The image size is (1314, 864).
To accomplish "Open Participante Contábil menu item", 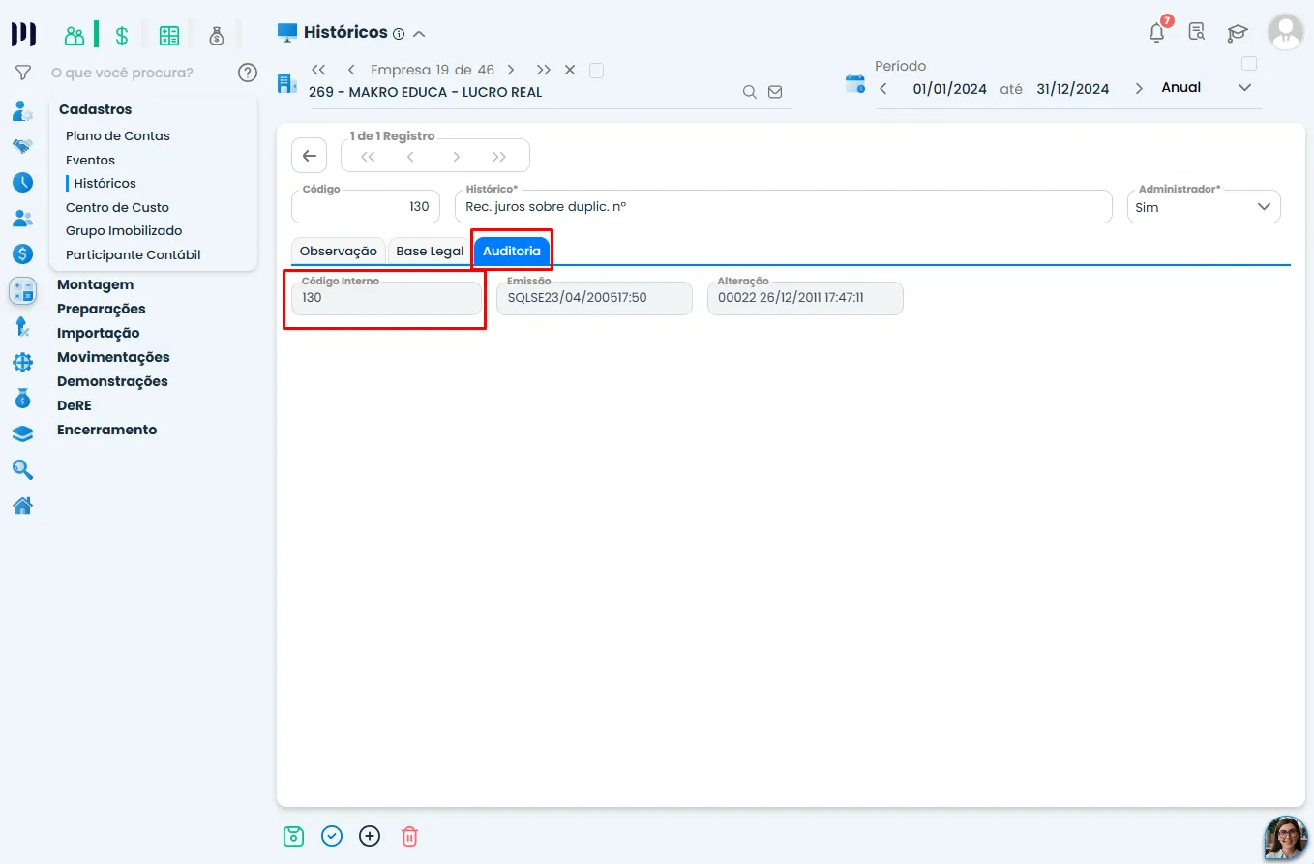I will coord(134,254).
